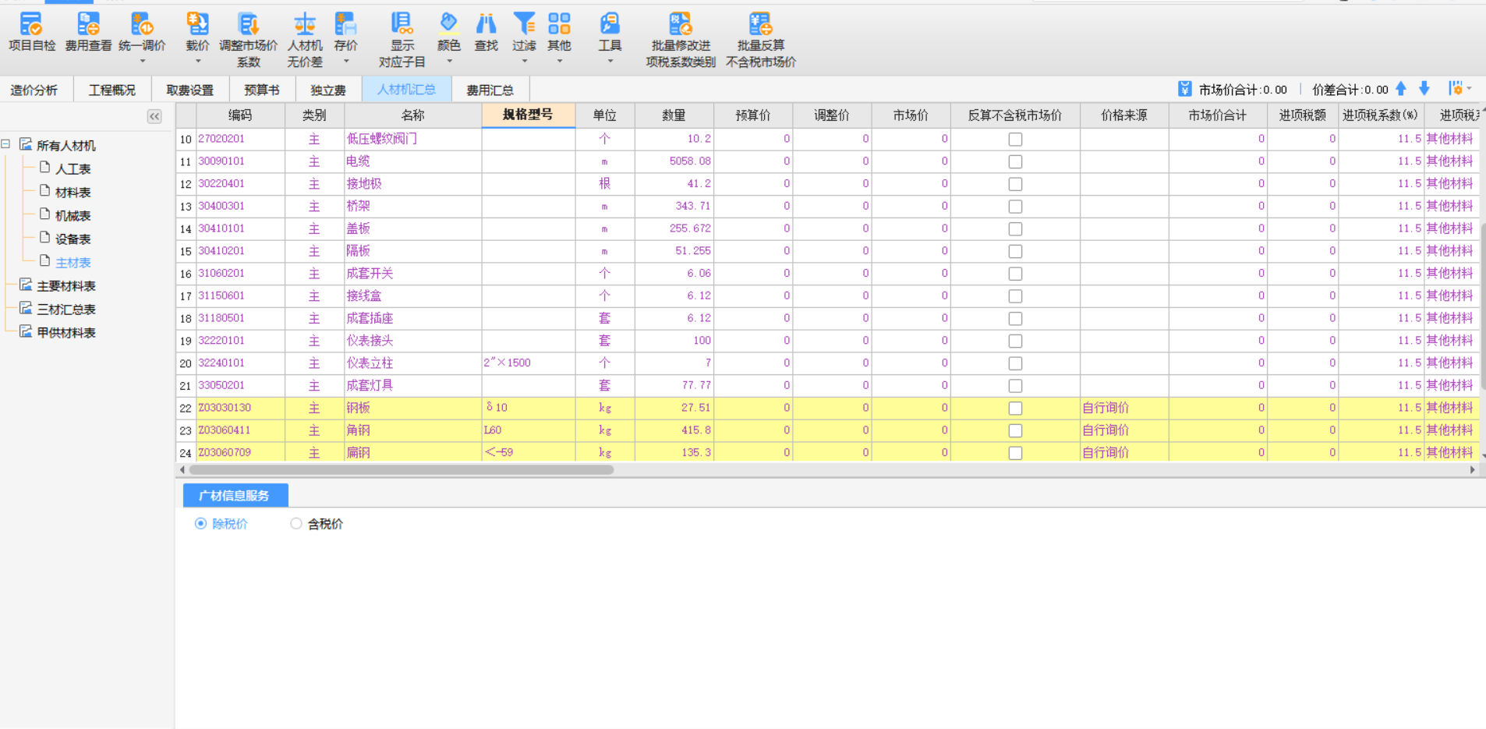1486x729 pixels.
Task: Open the dropdown arrow under 其他
Action: (559, 61)
